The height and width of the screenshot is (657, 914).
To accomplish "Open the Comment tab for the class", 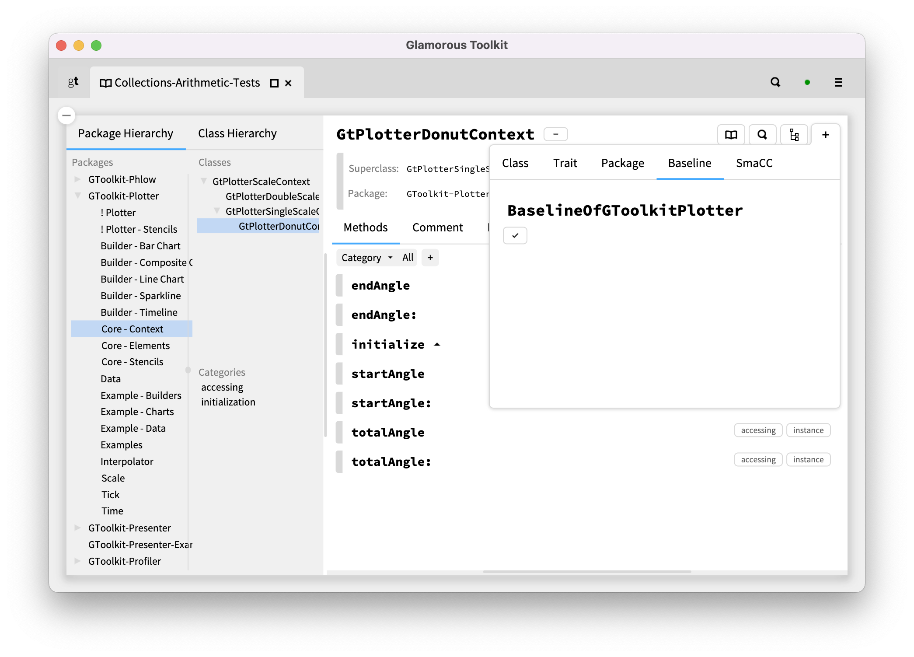I will [x=437, y=227].
